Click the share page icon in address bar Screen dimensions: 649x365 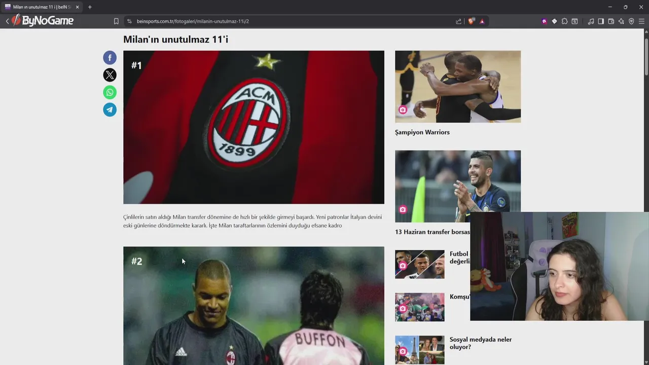459,21
